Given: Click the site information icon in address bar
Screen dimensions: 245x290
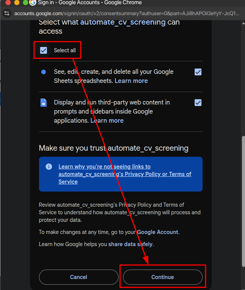Looking at the screenshot, I should tap(7, 13).
